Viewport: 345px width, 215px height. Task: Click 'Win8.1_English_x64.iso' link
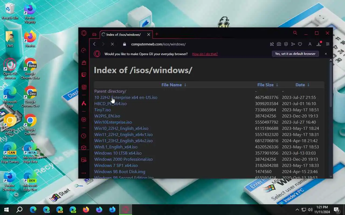pyautogui.click(x=116, y=147)
